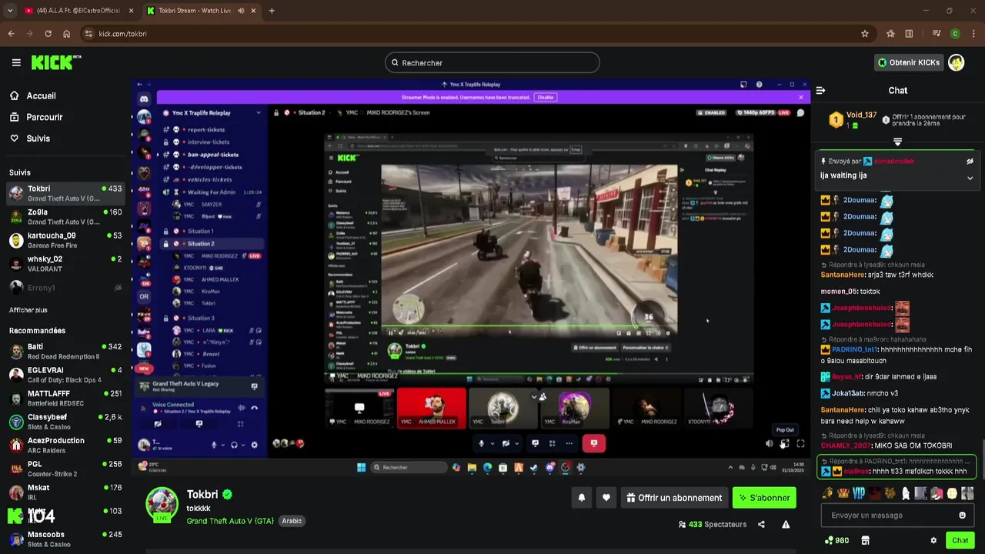Open Balti recommended channel
This screenshot has width=985, height=554.
tap(65, 352)
